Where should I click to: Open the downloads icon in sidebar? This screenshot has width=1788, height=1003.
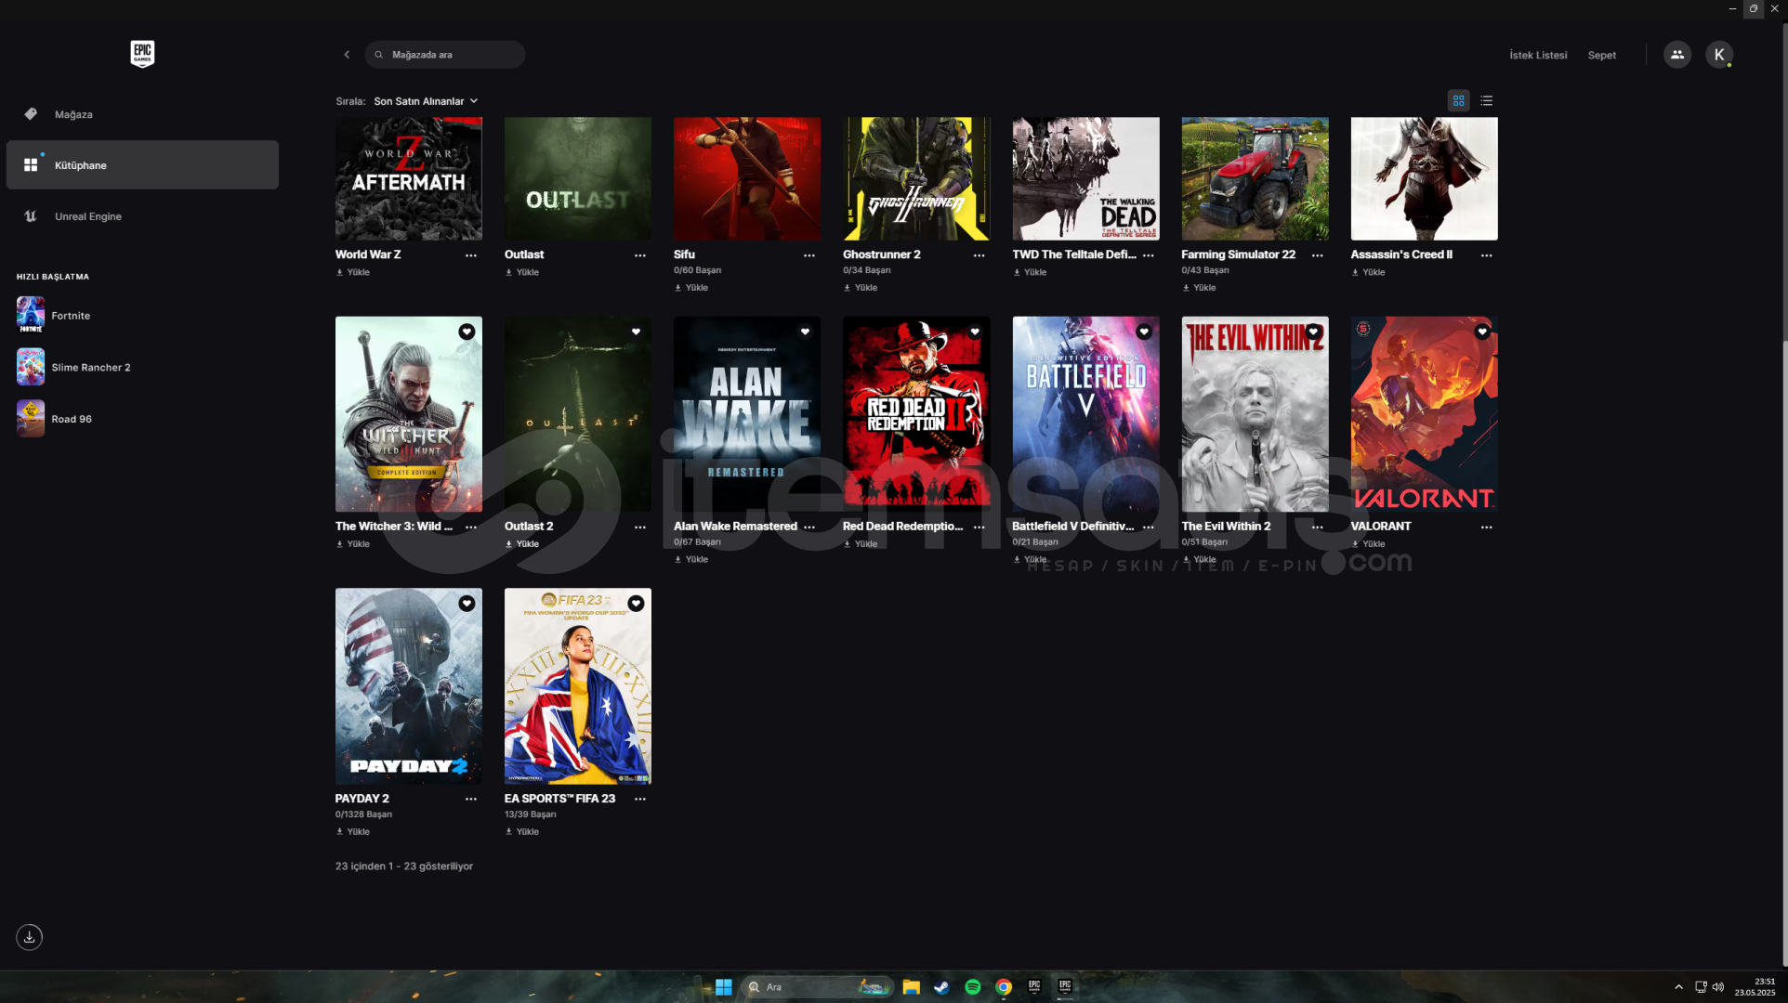coord(30,936)
